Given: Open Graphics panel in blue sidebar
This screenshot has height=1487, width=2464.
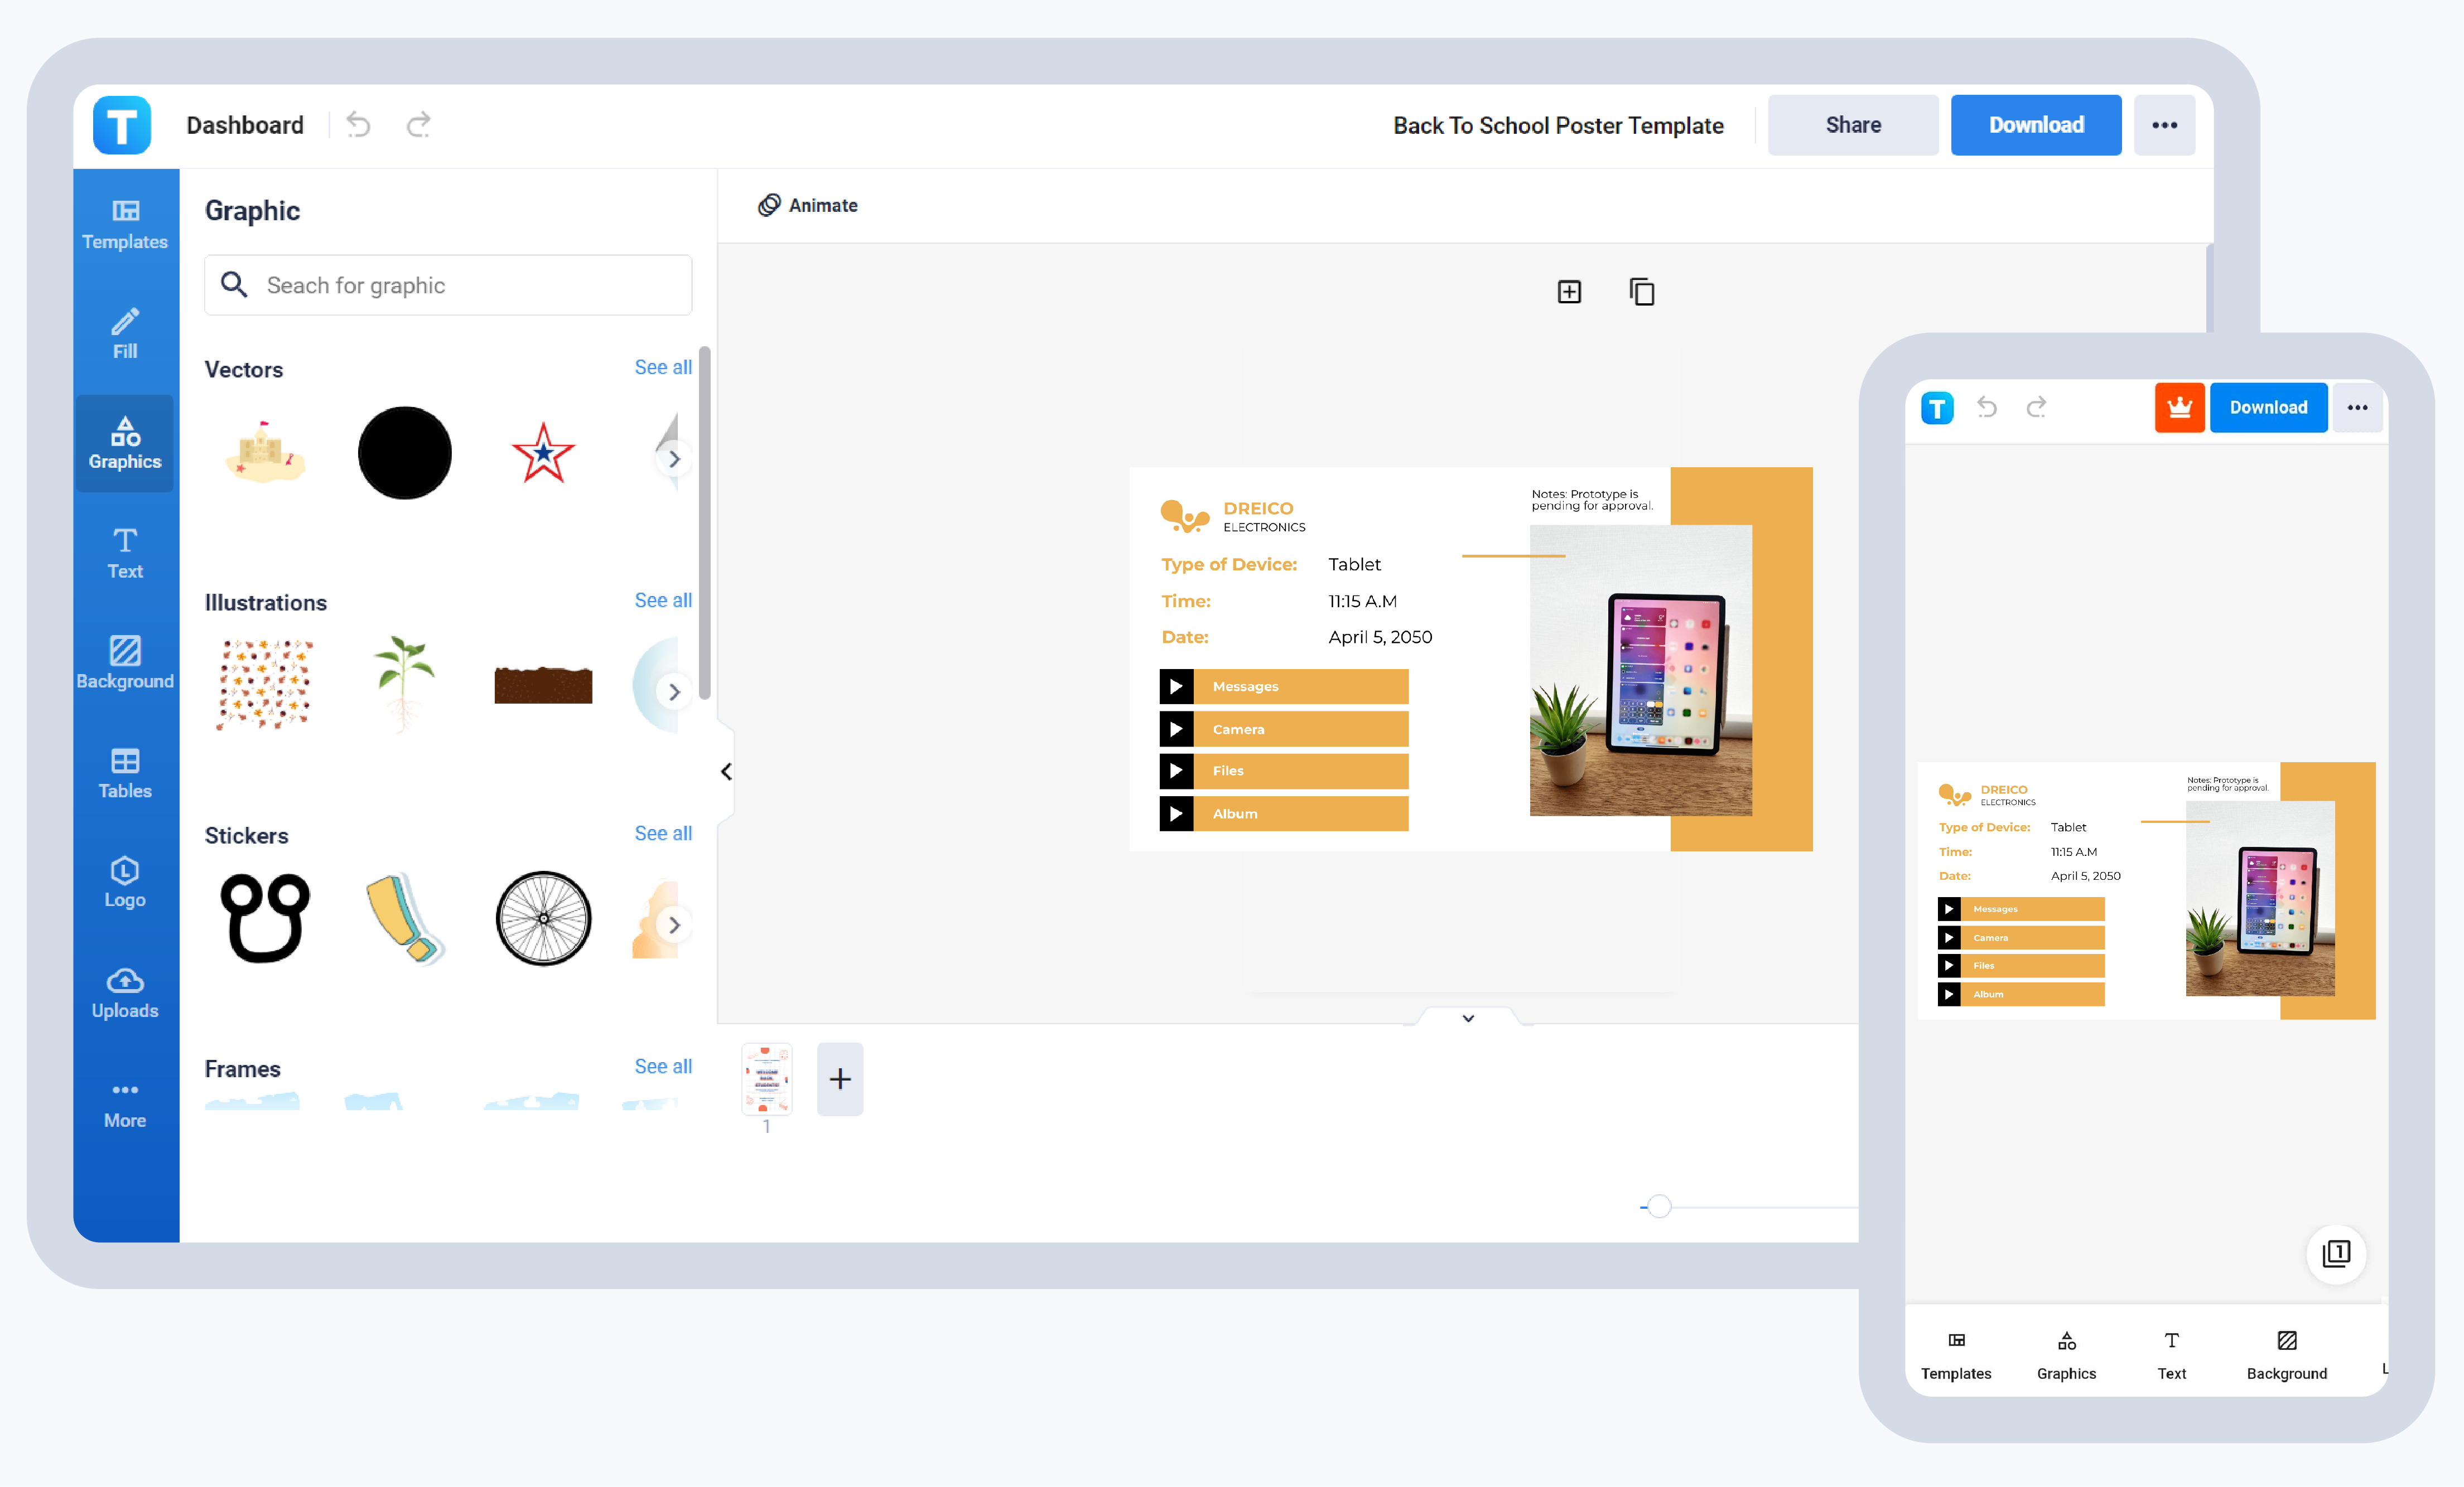Looking at the screenshot, I should pos(125,443).
